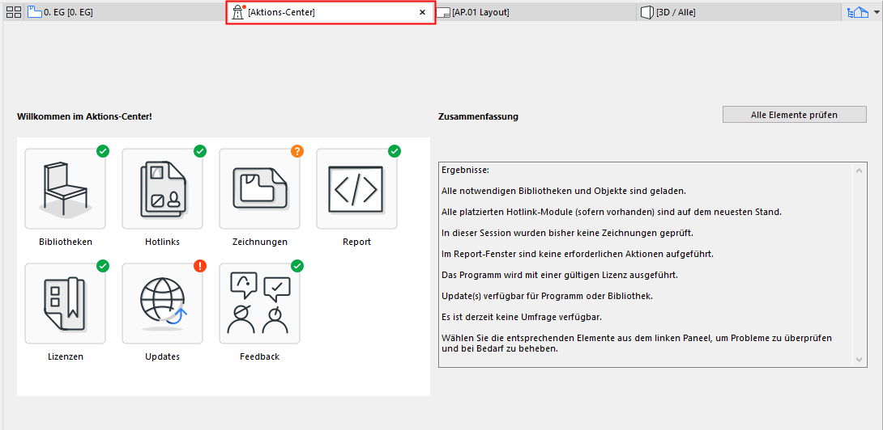This screenshot has height=430, width=883.
Task: Click the Alle Elemente prüfen button
Action: [794, 115]
